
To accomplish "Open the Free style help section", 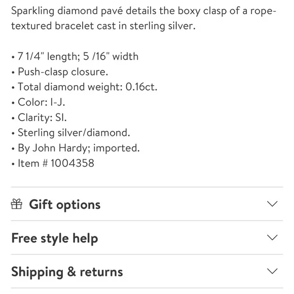I will [147, 238].
